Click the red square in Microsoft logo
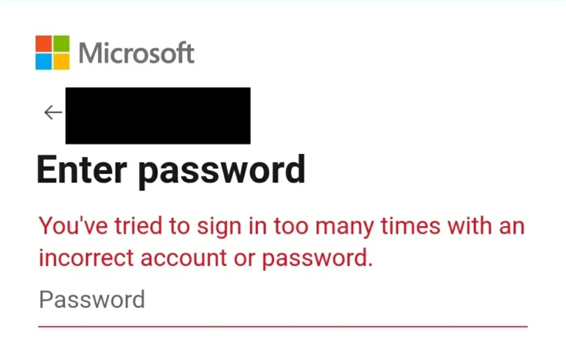The height and width of the screenshot is (355, 566). point(43,44)
